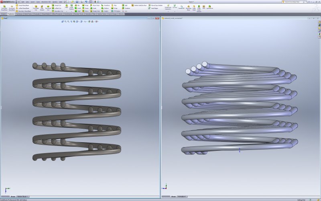Expand the Fillet dropdown arrow

67,11
